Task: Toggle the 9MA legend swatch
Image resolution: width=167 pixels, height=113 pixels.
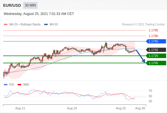Action: point(19,85)
